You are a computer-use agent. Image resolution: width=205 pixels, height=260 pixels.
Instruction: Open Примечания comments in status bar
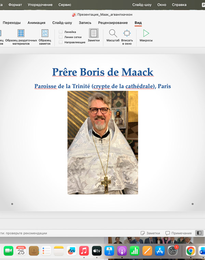178,233
